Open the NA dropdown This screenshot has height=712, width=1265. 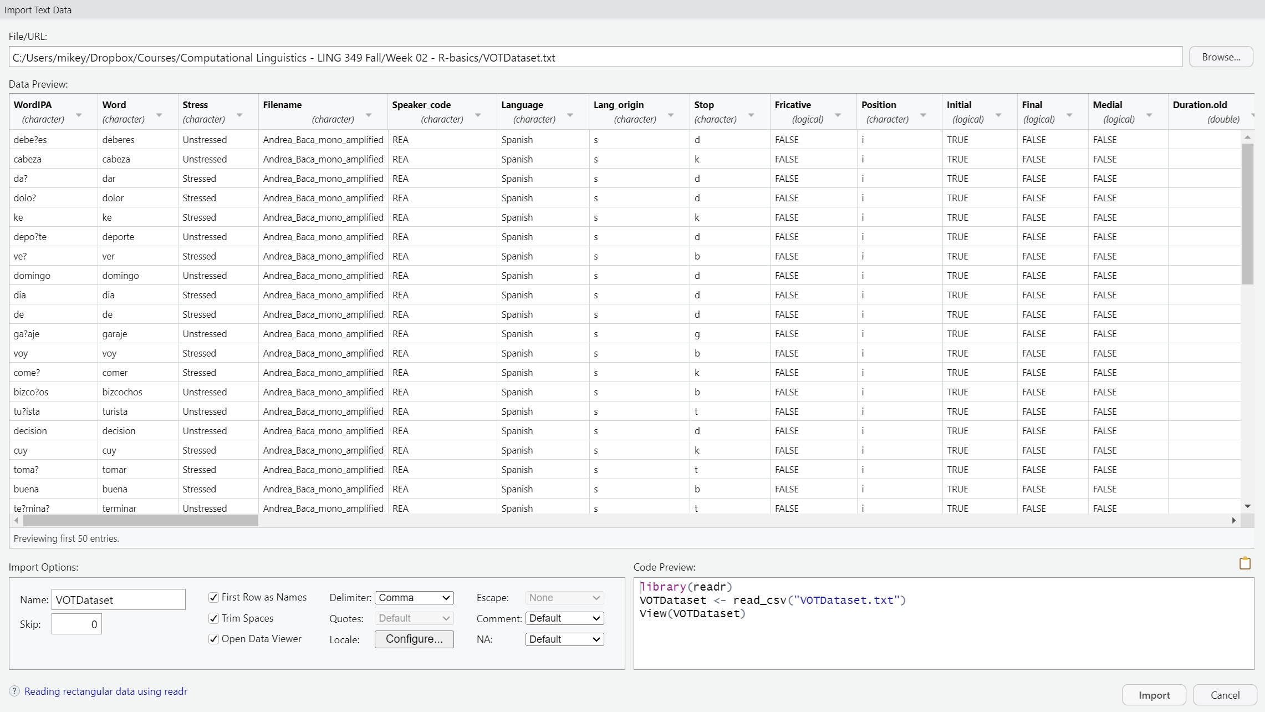(564, 639)
